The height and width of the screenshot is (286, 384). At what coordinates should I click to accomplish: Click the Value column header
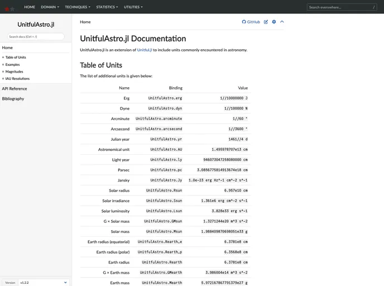(x=243, y=88)
